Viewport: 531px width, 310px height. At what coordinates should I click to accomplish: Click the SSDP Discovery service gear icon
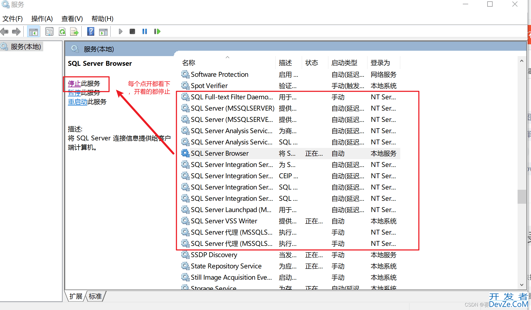coord(185,255)
